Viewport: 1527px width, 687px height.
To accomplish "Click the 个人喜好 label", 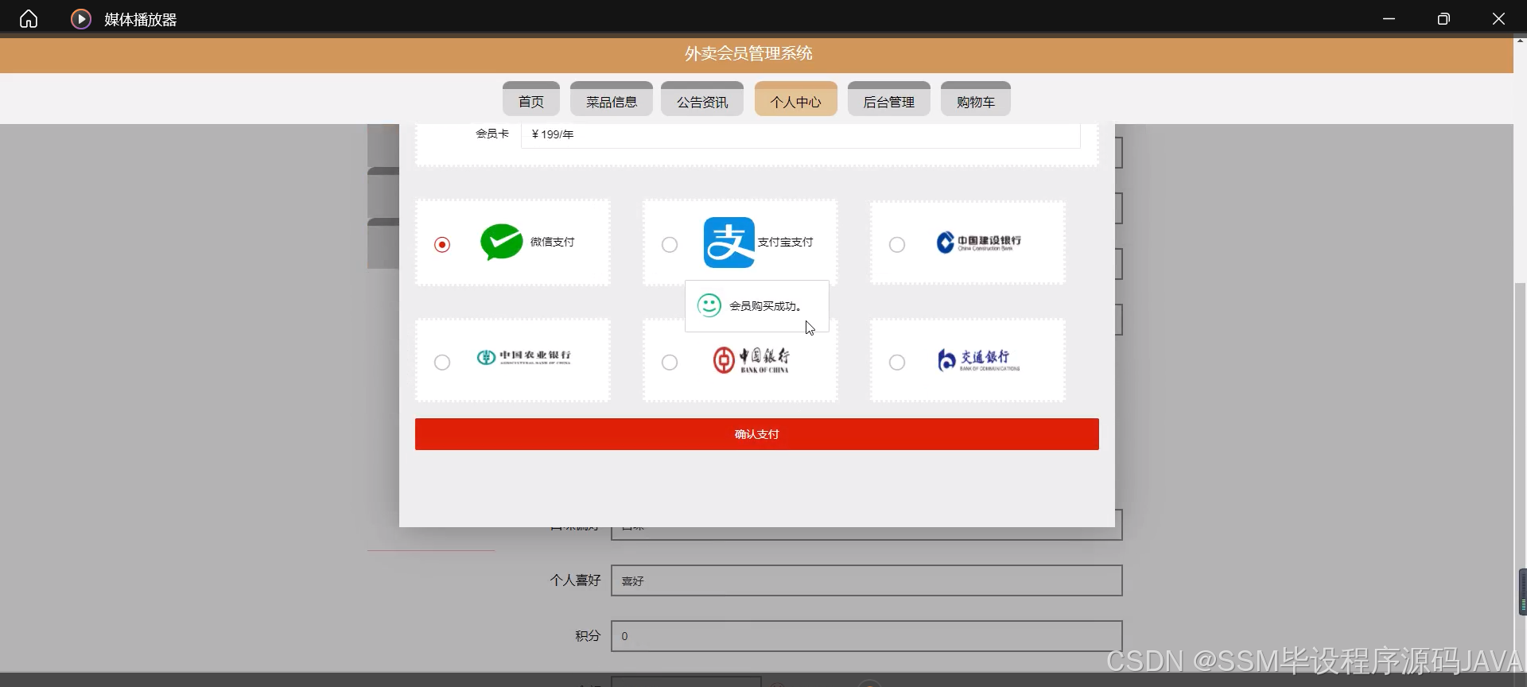I will tap(575, 580).
